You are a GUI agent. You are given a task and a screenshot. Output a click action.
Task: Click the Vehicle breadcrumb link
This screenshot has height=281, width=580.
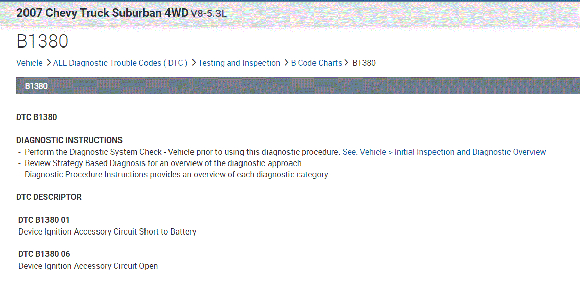click(30, 63)
